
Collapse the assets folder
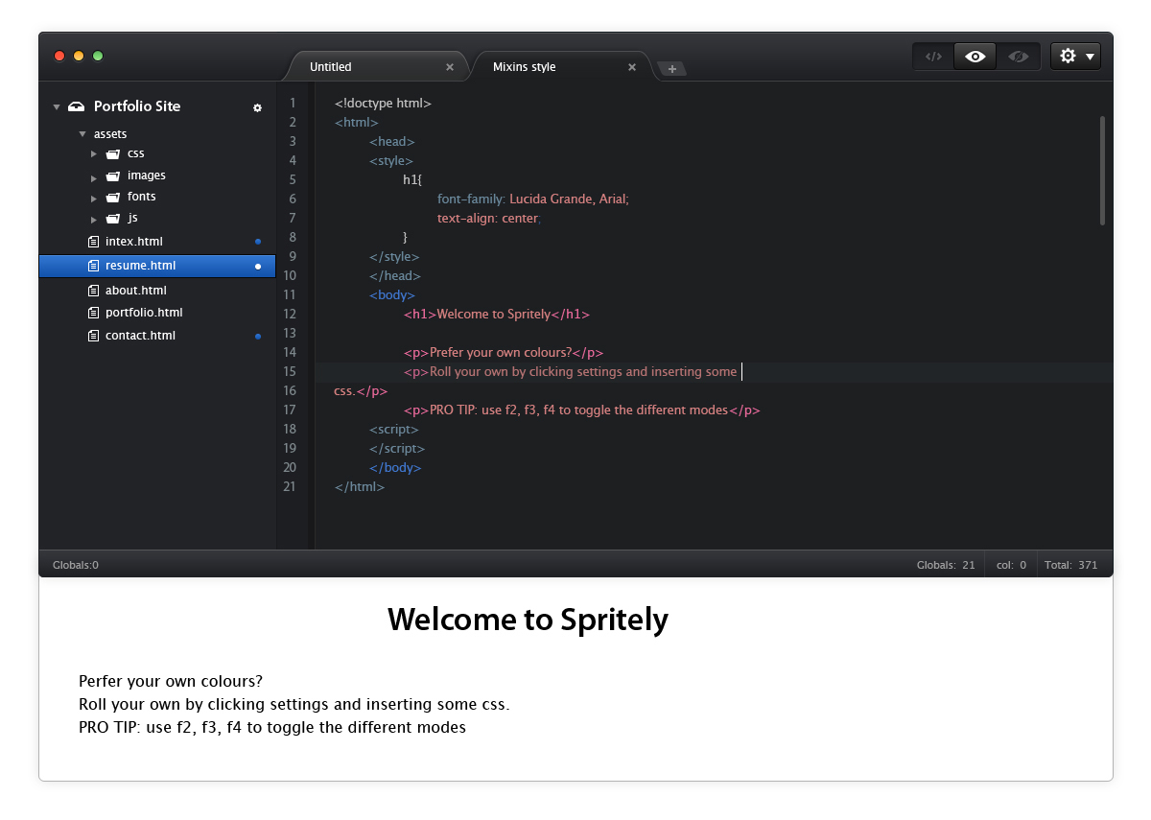coord(82,134)
